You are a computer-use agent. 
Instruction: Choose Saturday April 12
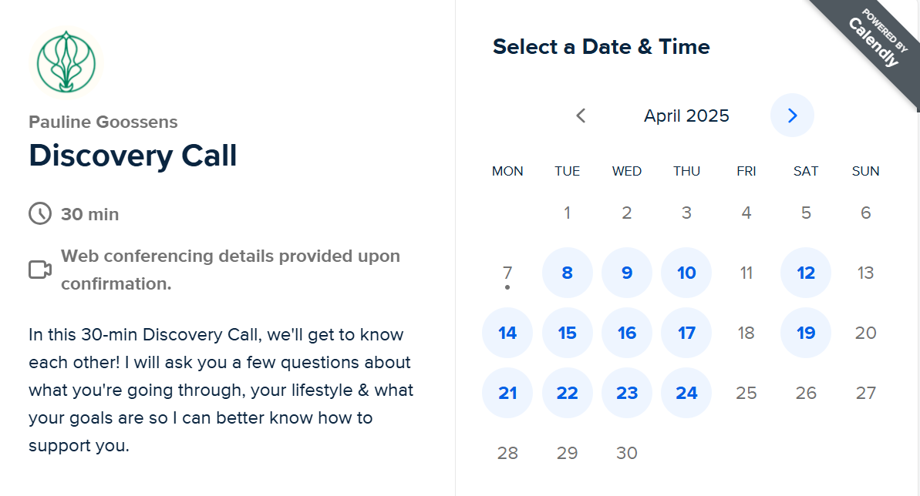pos(806,273)
